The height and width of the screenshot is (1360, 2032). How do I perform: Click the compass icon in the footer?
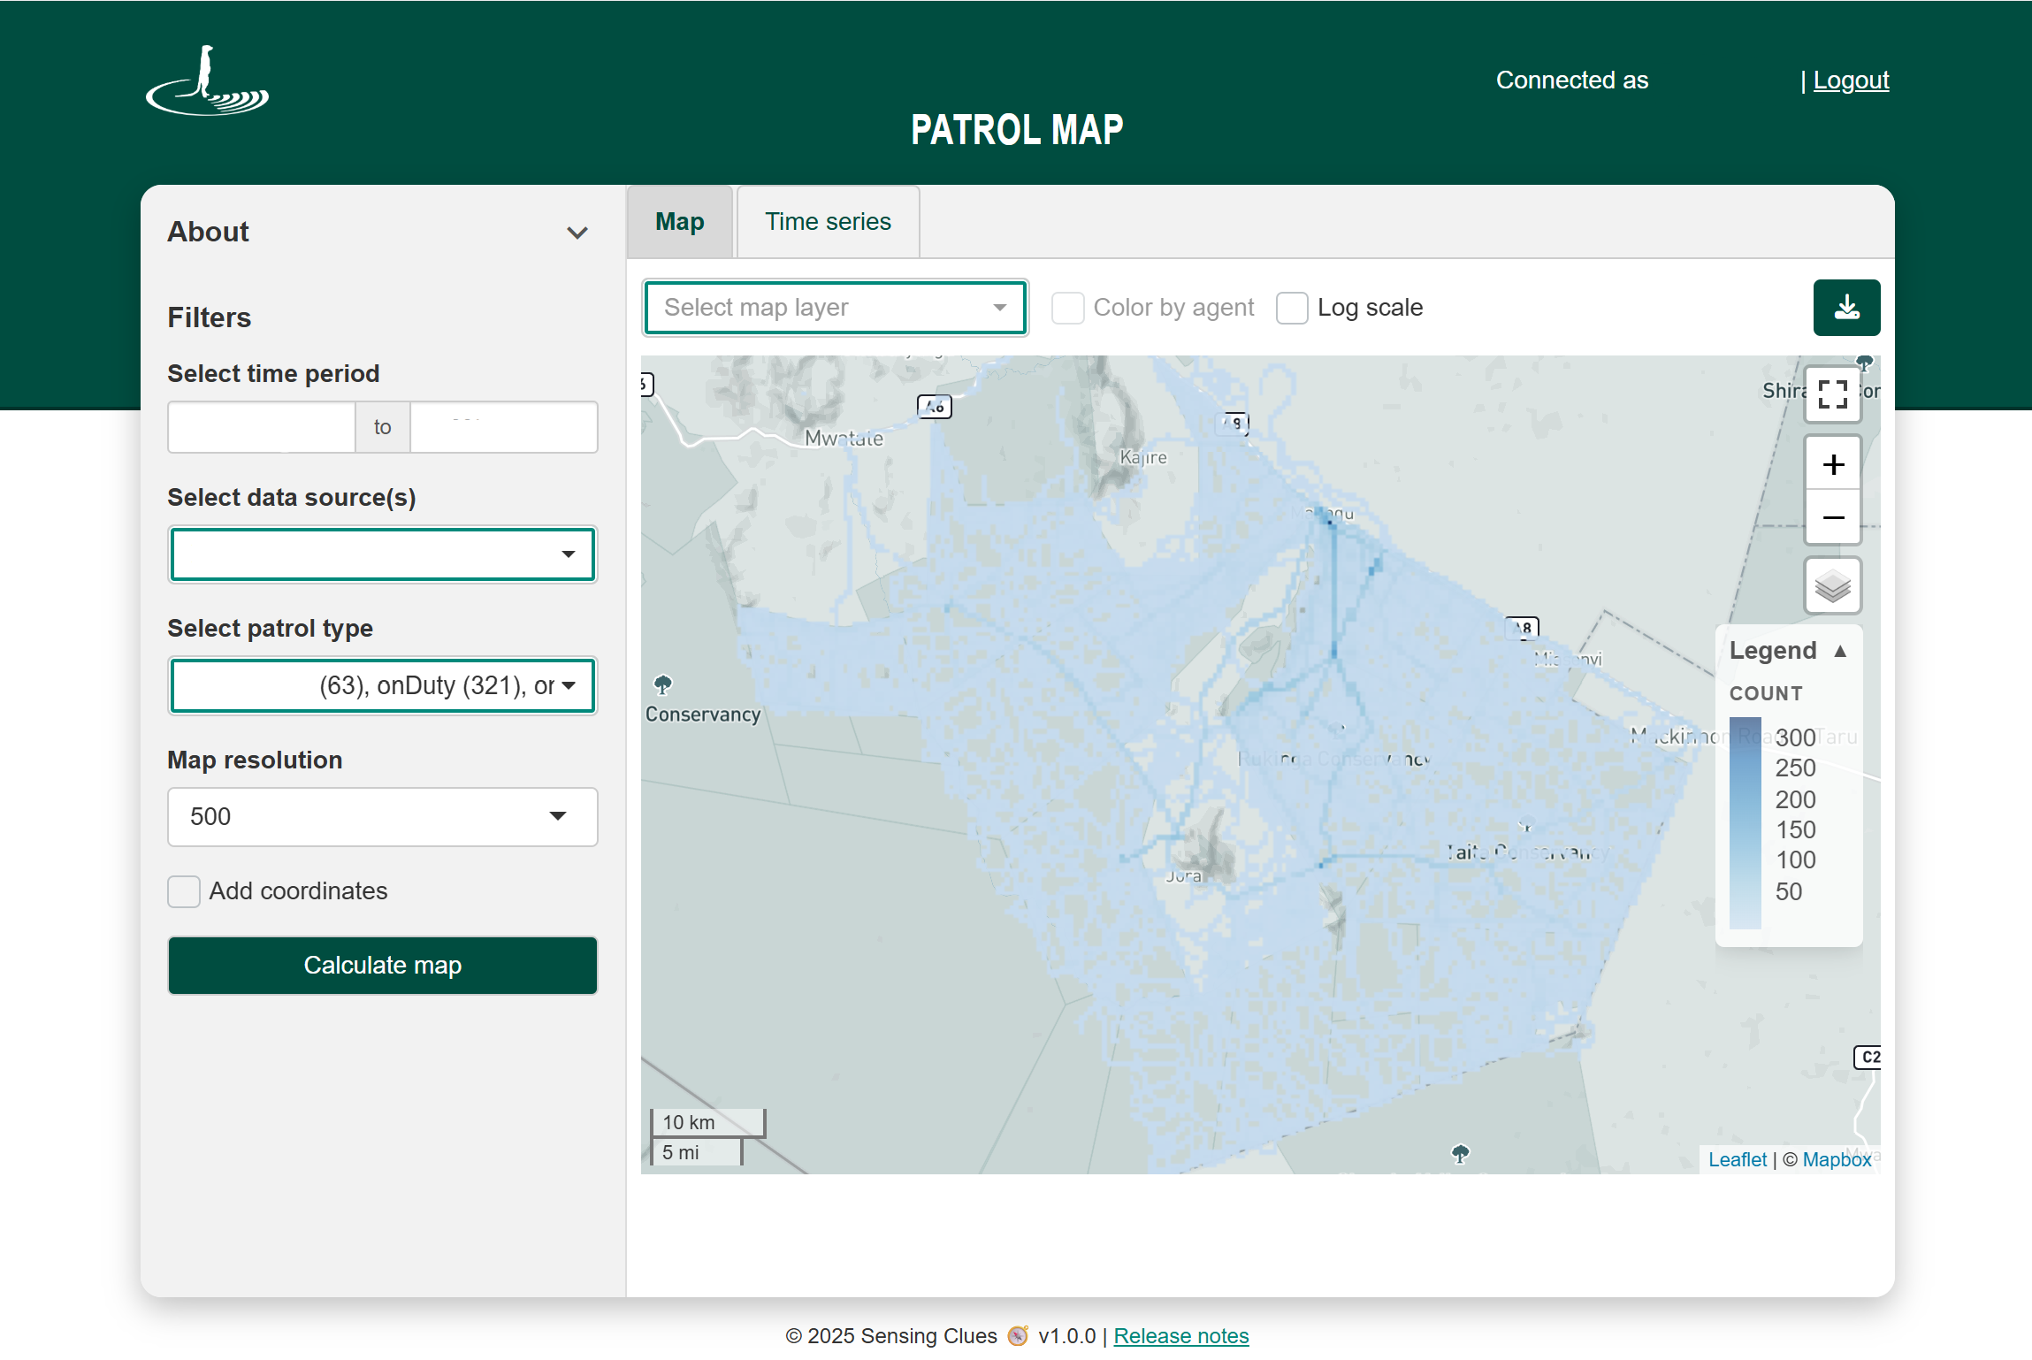(x=1018, y=1335)
